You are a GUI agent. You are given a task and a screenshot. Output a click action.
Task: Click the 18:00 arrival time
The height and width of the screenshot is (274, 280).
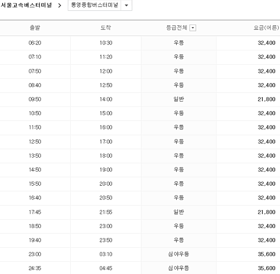tap(106, 156)
